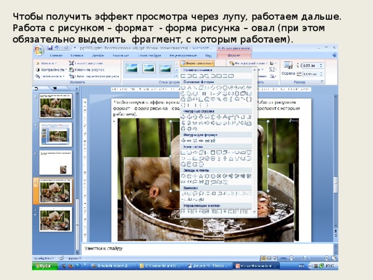The width and height of the screenshot is (373, 280).
Task: Open the round Office button menu
Action: click(38, 50)
